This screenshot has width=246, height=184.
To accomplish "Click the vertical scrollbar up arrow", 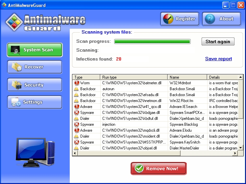I will click(x=240, y=77).
